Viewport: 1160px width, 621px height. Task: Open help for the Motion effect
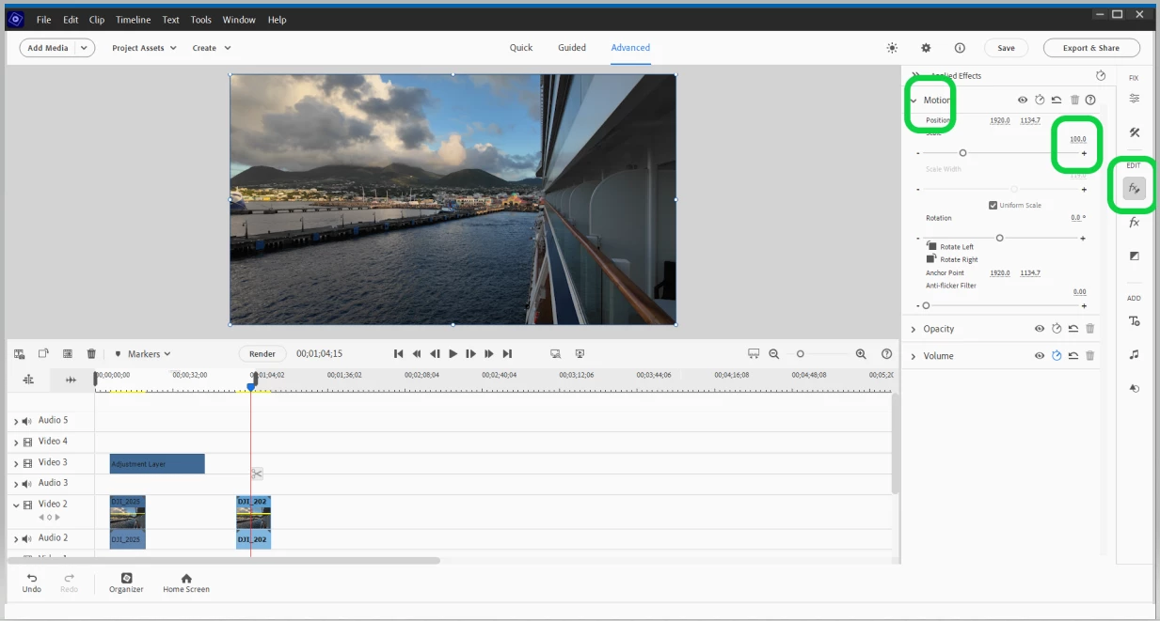coord(1090,100)
